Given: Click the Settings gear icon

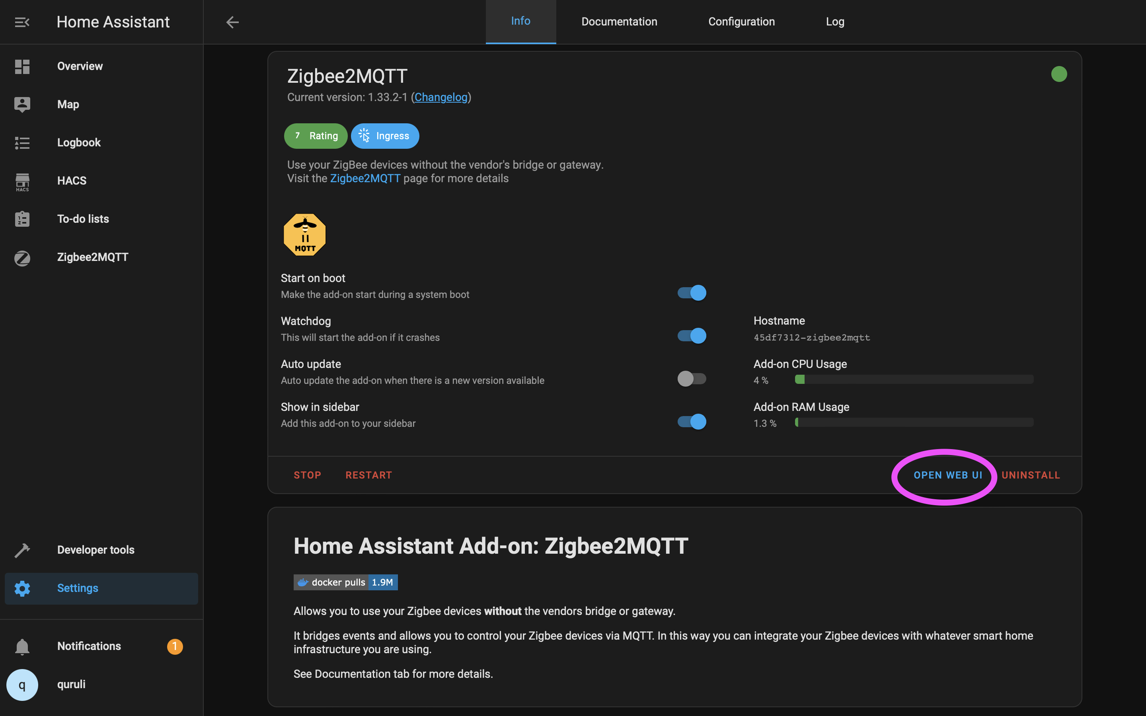Looking at the screenshot, I should [22, 588].
